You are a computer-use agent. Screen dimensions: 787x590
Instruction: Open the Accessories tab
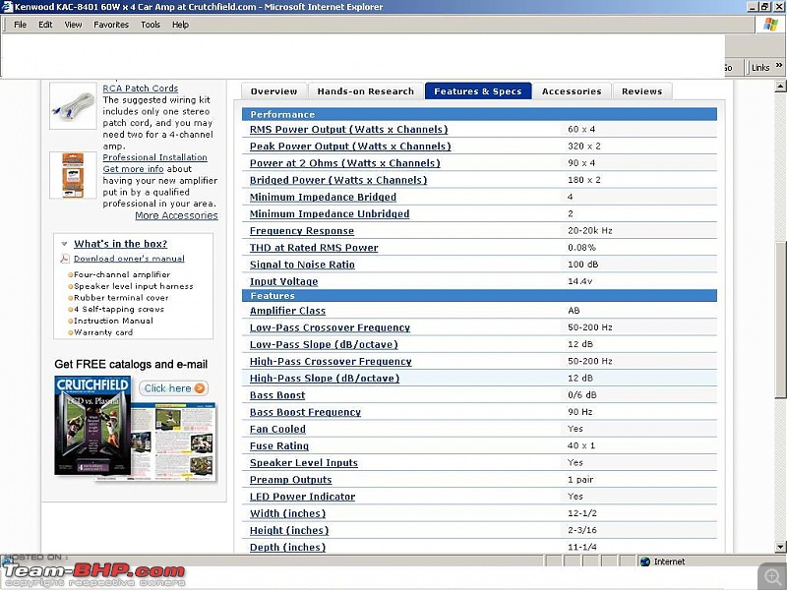(x=572, y=91)
